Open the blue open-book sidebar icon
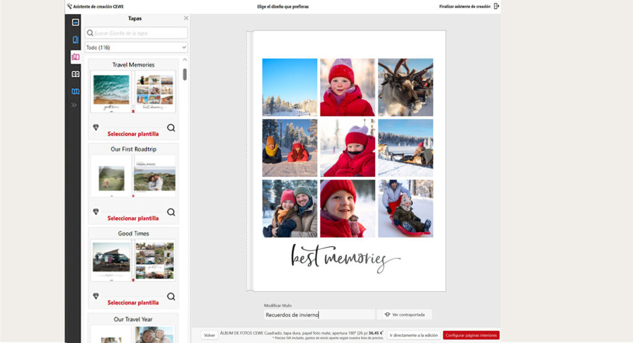The width and height of the screenshot is (633, 343). [x=75, y=91]
